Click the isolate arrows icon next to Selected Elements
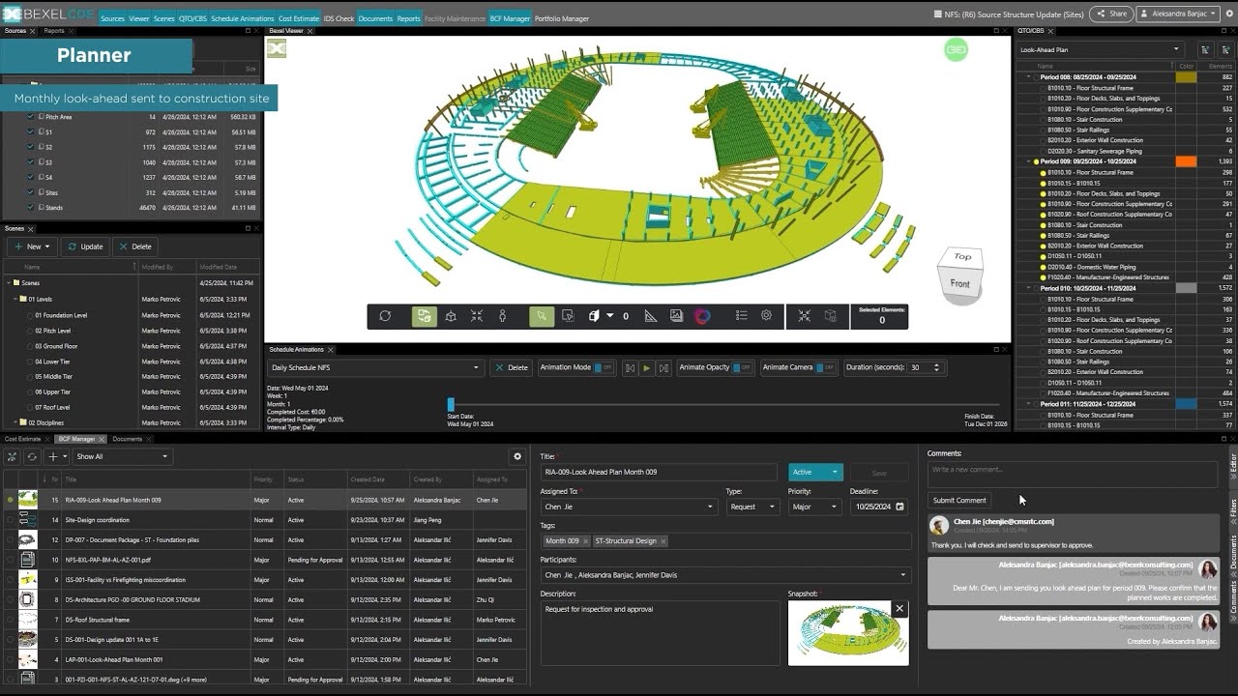The height and width of the screenshot is (696, 1238). click(804, 316)
